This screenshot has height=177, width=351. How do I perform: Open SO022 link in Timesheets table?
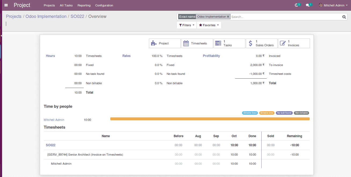click(x=51, y=145)
